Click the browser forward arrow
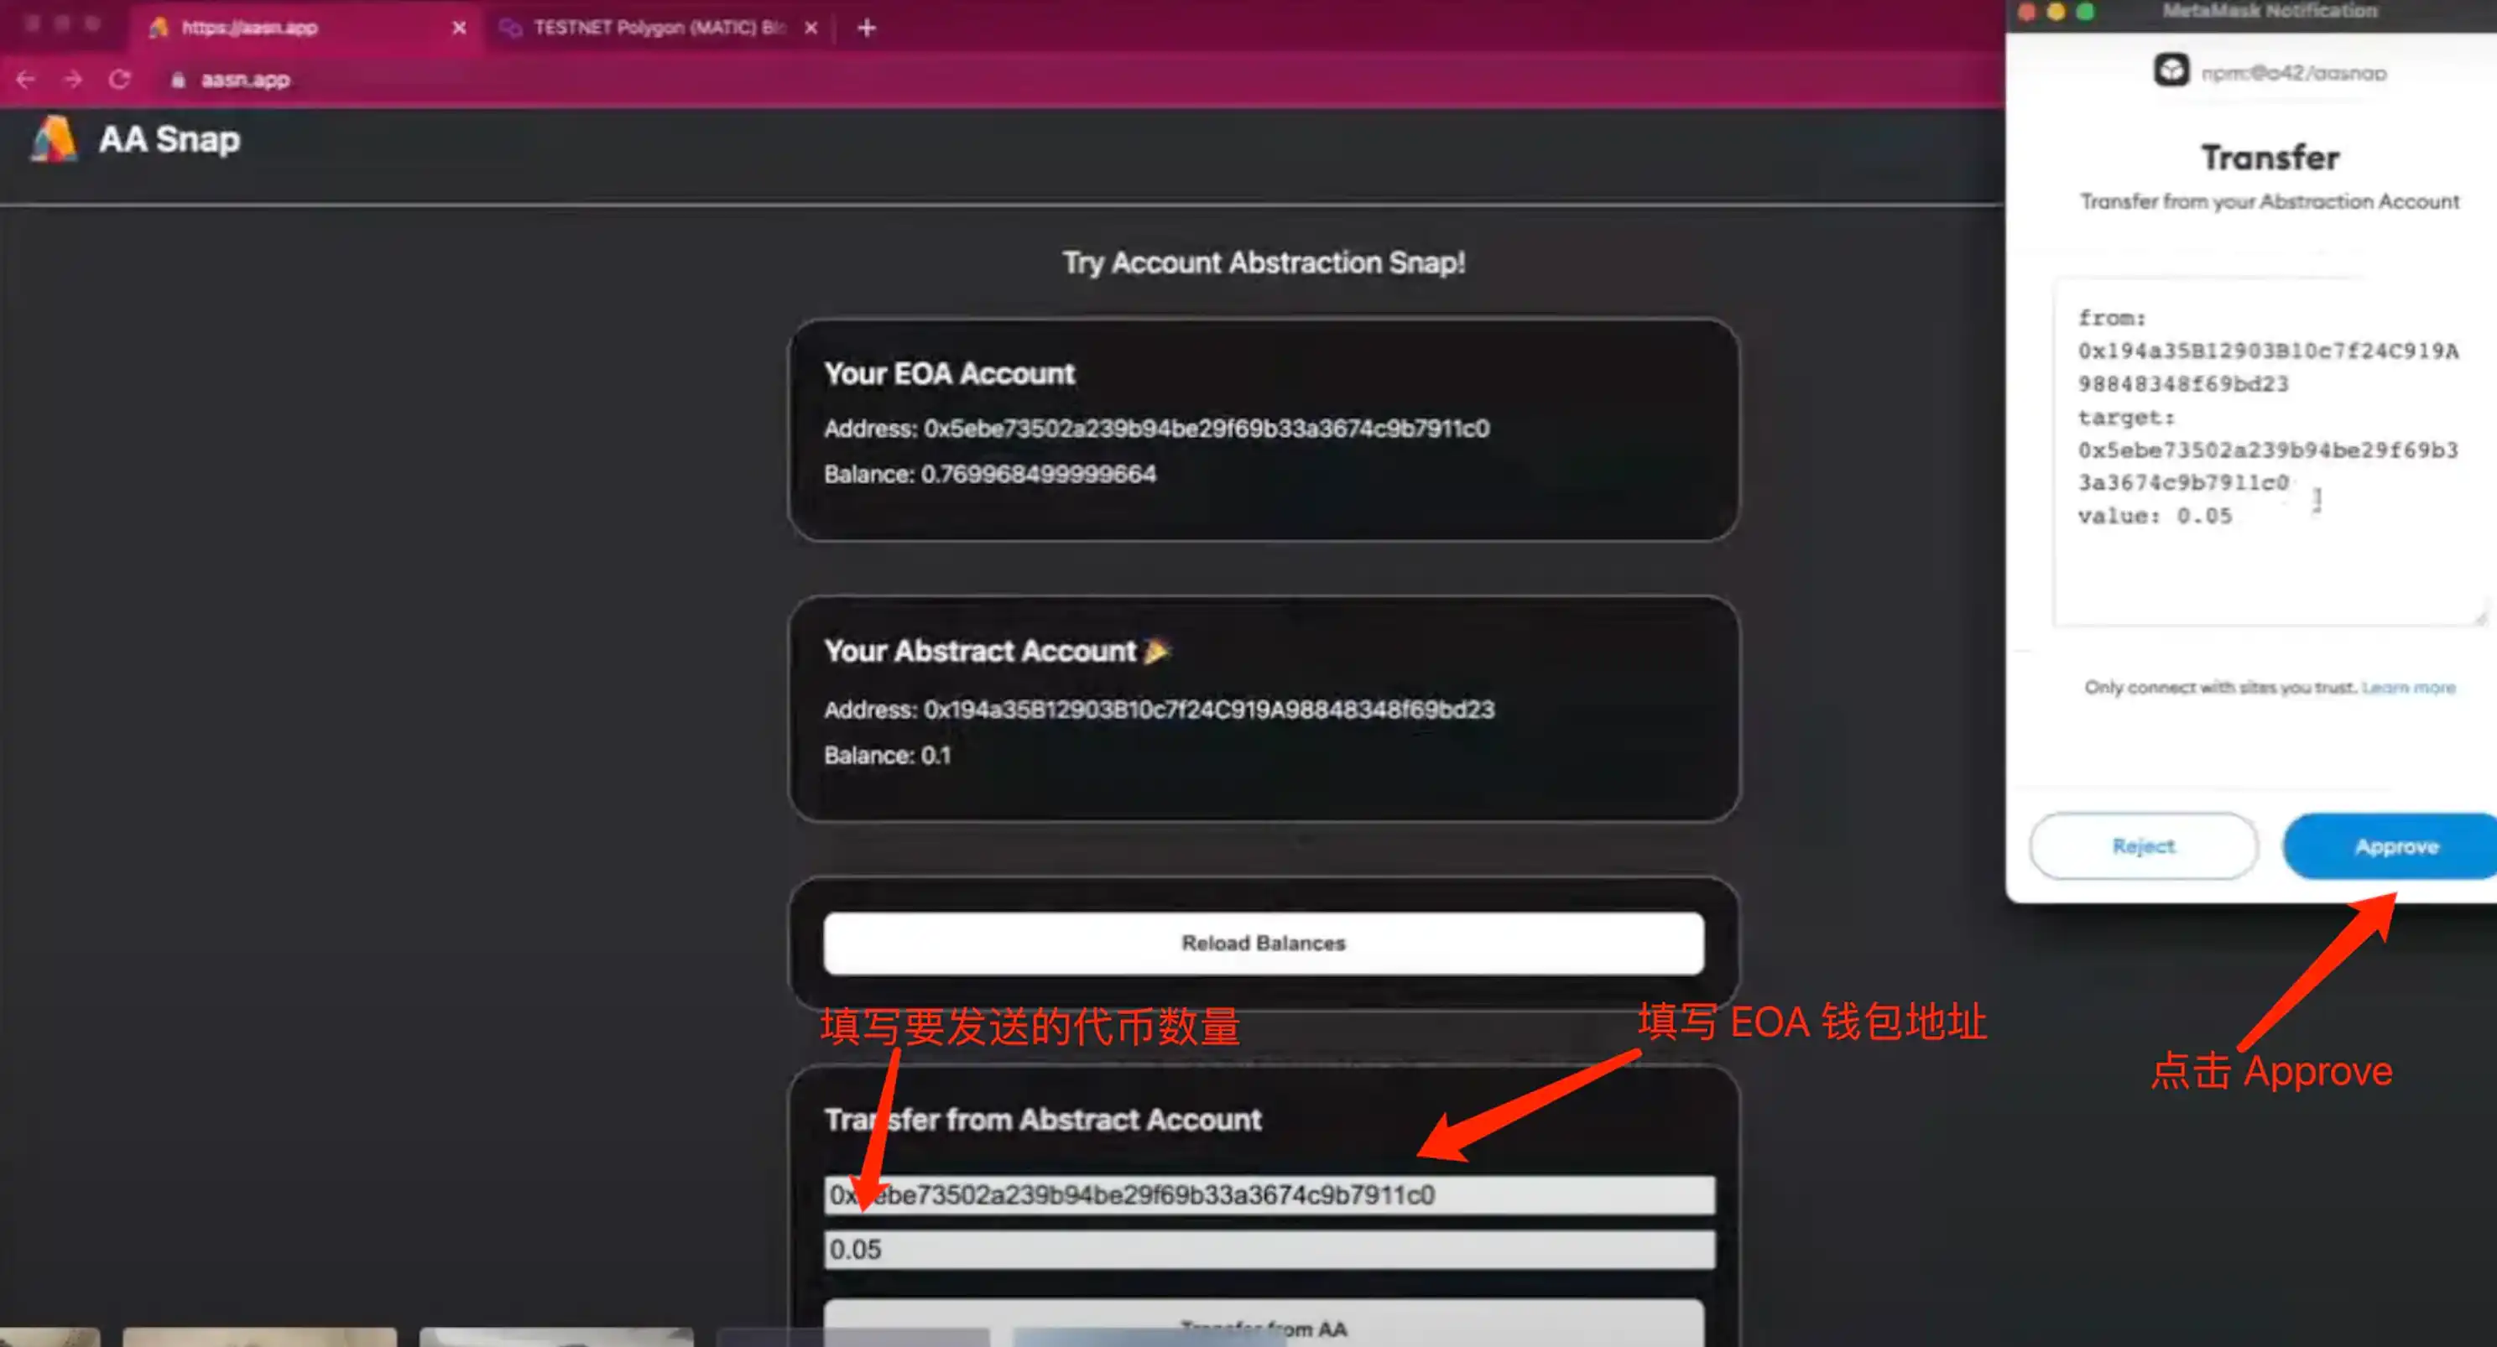Screen dimensions: 2497x1347 pos(73,80)
